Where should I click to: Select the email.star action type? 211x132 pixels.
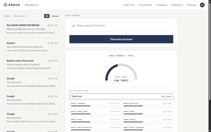pyautogui.click(x=147, y=112)
